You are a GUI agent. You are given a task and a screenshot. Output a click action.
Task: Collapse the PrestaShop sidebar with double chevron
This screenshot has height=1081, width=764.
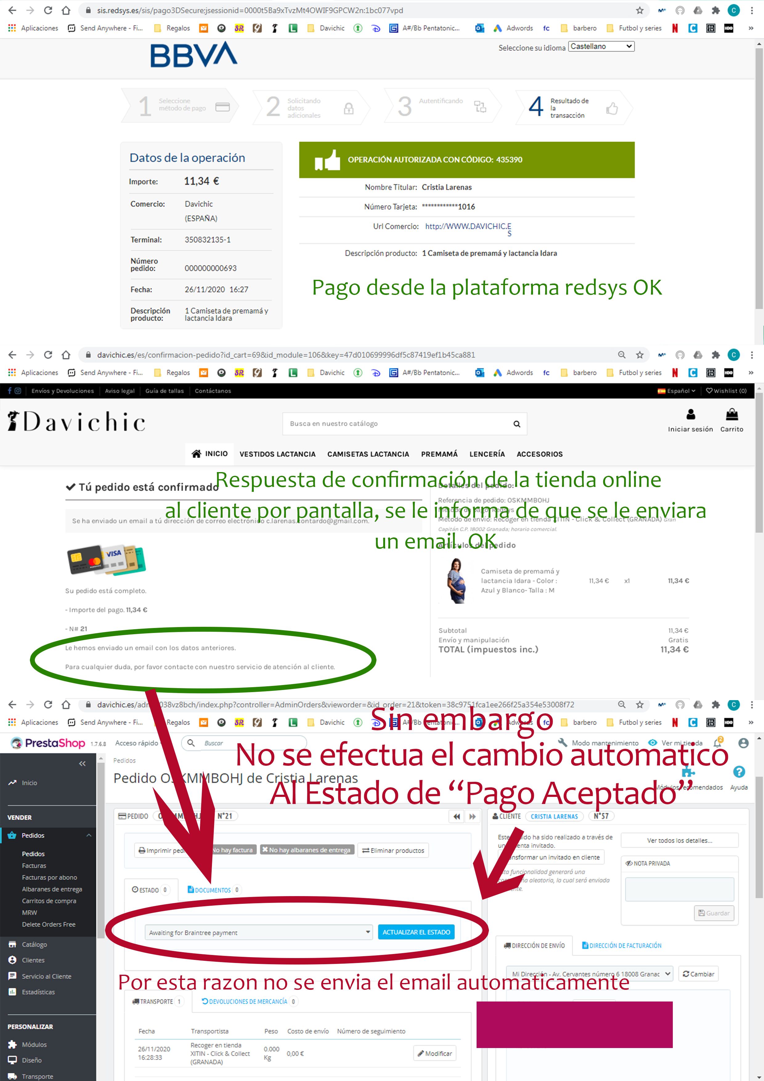pos(82,764)
